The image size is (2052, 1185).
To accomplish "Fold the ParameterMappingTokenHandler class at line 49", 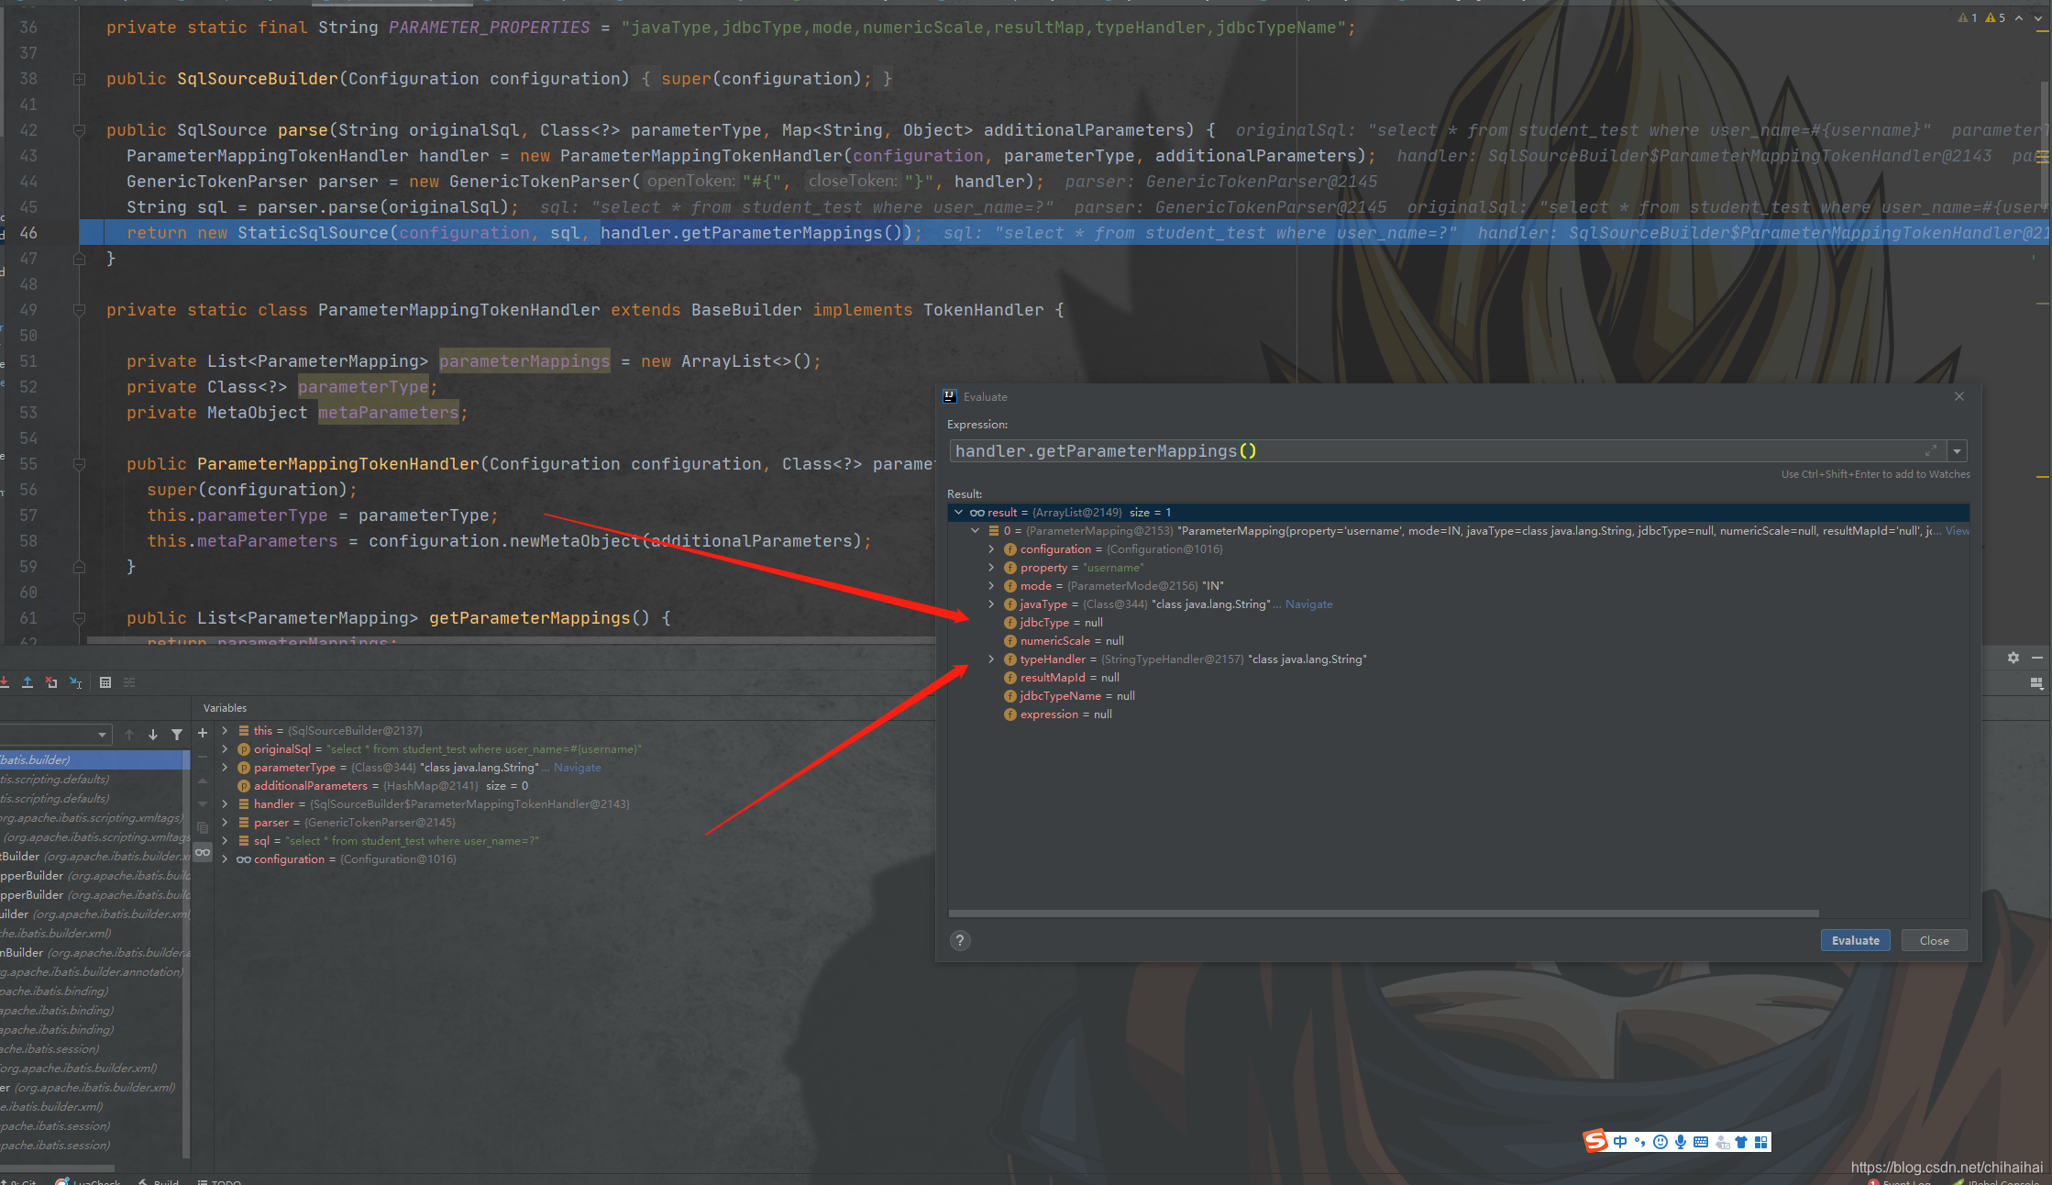I will (x=80, y=310).
